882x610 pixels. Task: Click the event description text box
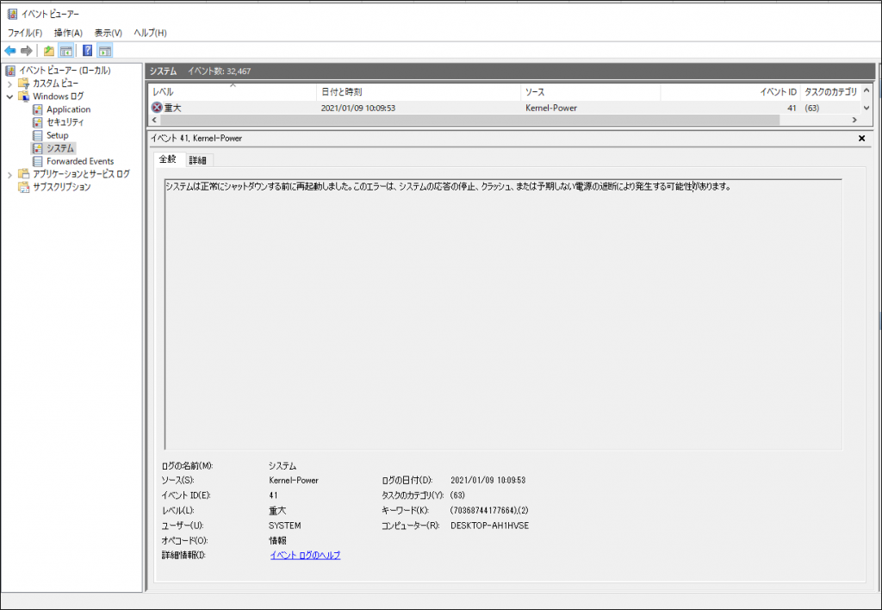tap(503, 314)
